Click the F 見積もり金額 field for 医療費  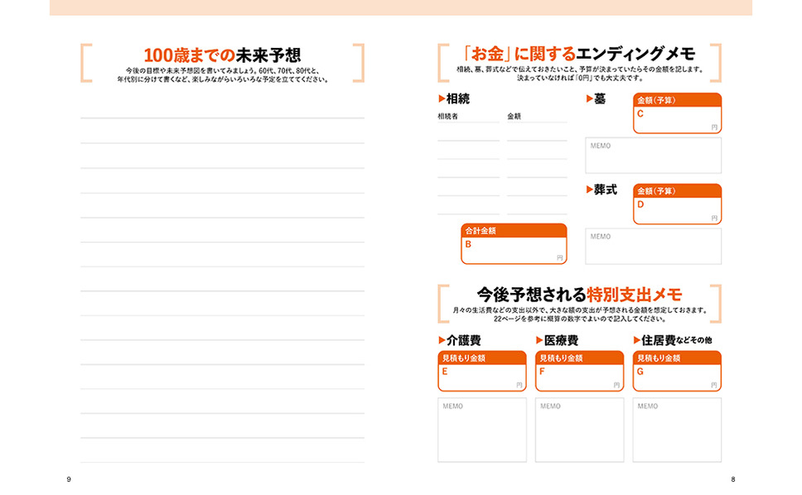[x=579, y=372]
